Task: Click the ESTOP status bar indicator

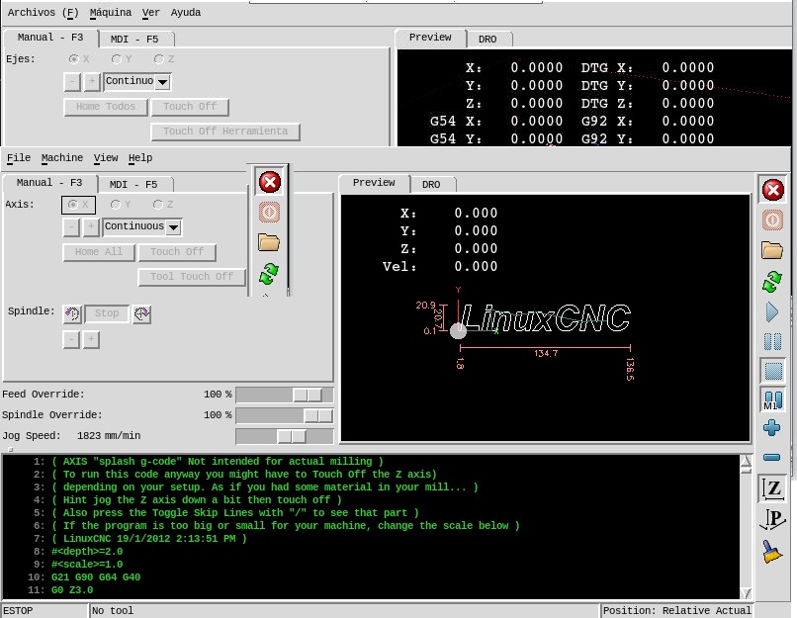Action: coord(44,611)
